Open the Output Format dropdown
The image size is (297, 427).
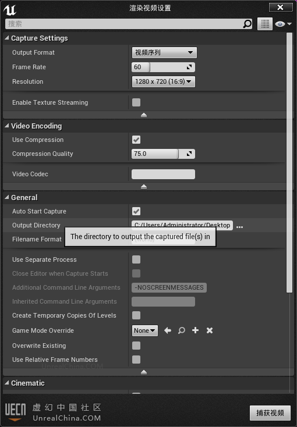pos(164,52)
